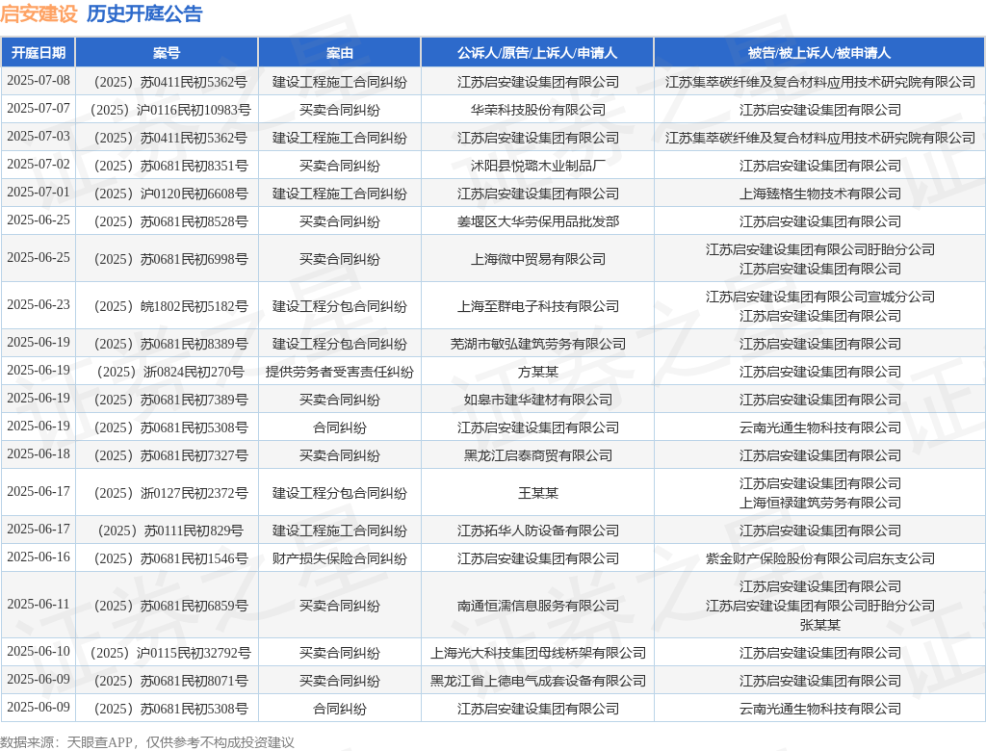Image resolution: width=986 pixels, height=751 pixels.
Task: Click plaintiff 南通恒濡信息服务有限公司
Action: pos(537,606)
